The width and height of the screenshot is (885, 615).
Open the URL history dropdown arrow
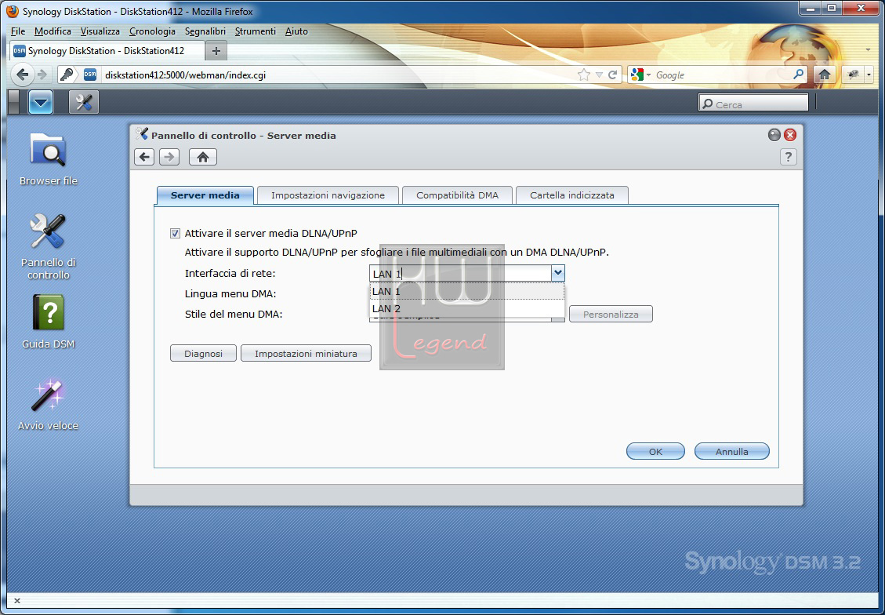point(599,75)
